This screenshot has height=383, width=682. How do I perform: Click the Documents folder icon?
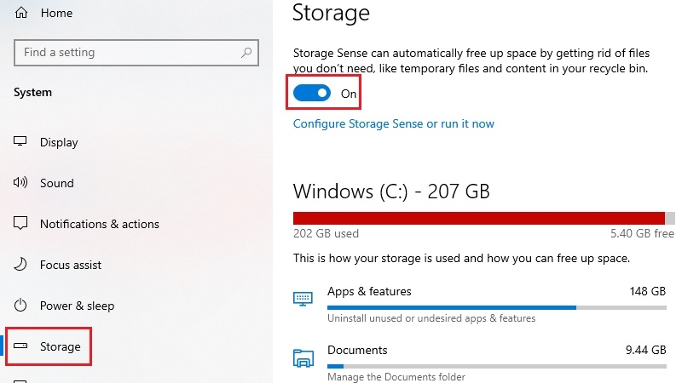pyautogui.click(x=303, y=358)
